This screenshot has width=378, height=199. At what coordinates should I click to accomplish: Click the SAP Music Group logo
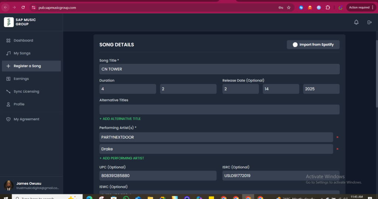click(9, 22)
